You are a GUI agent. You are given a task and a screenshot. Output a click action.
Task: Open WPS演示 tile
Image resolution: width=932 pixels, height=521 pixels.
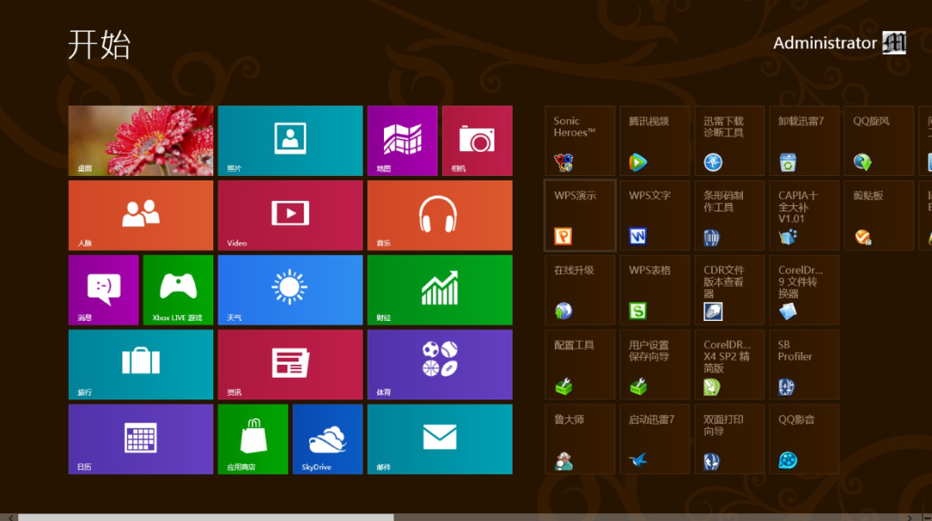(580, 216)
